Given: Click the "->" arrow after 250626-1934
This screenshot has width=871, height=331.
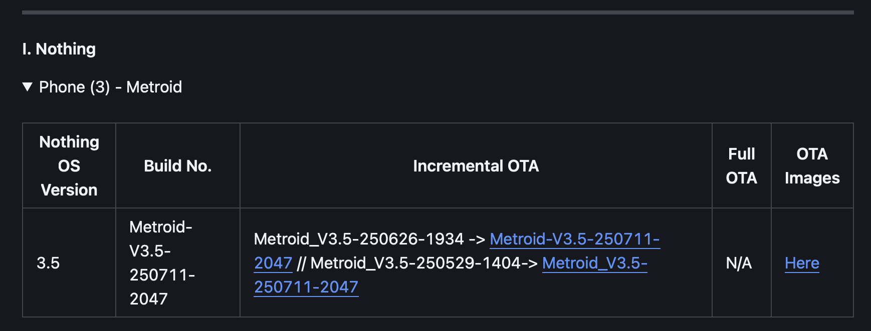Looking at the screenshot, I should click(x=477, y=239).
